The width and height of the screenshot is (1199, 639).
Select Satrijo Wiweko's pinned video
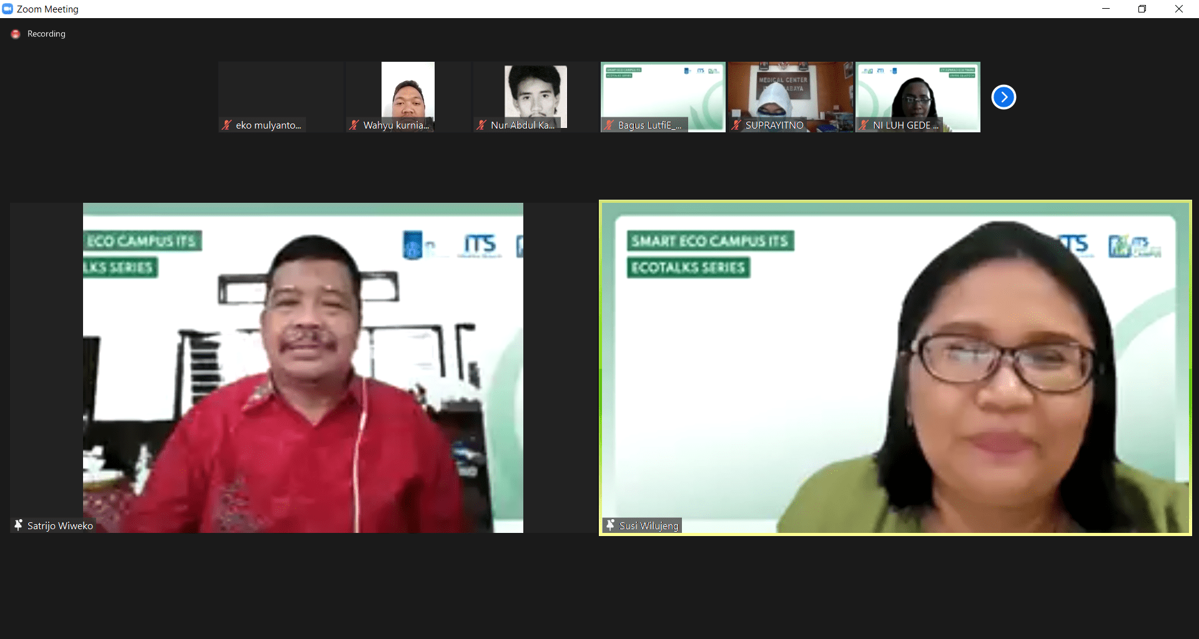click(x=303, y=368)
